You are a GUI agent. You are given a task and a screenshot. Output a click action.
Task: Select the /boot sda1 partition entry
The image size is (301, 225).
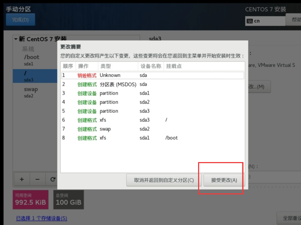(35, 60)
